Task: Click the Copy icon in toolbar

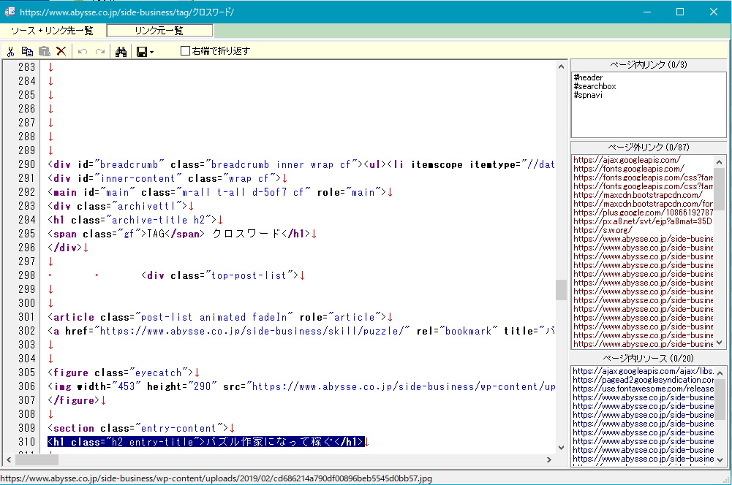Action: pos(27,51)
